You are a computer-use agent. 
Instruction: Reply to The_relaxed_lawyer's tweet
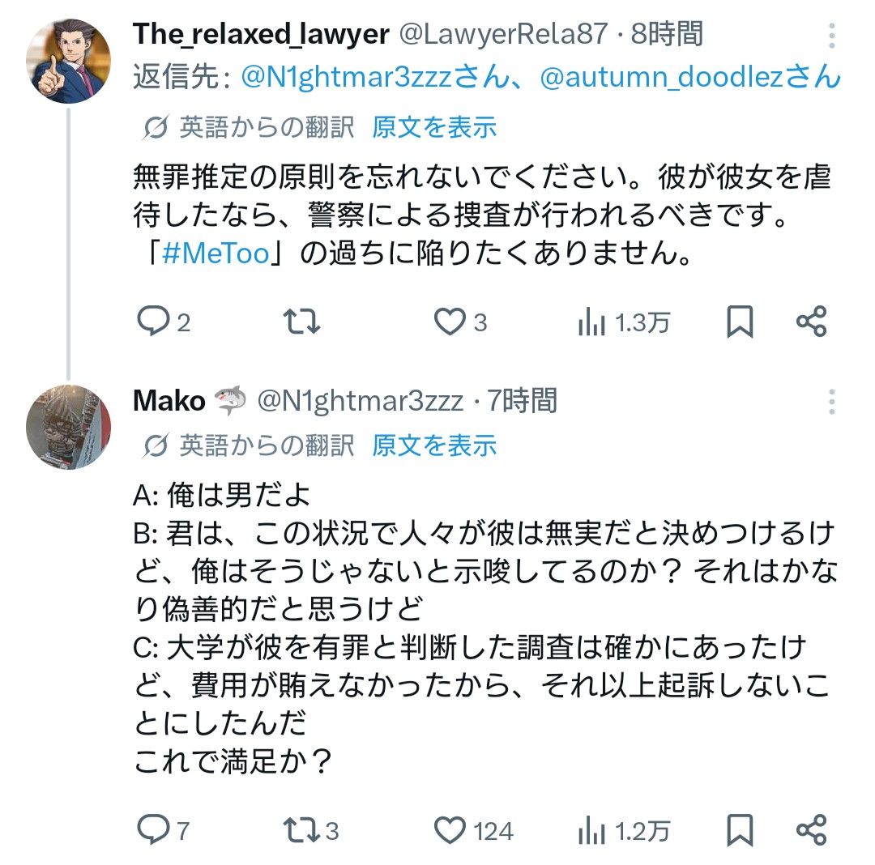coord(152,322)
